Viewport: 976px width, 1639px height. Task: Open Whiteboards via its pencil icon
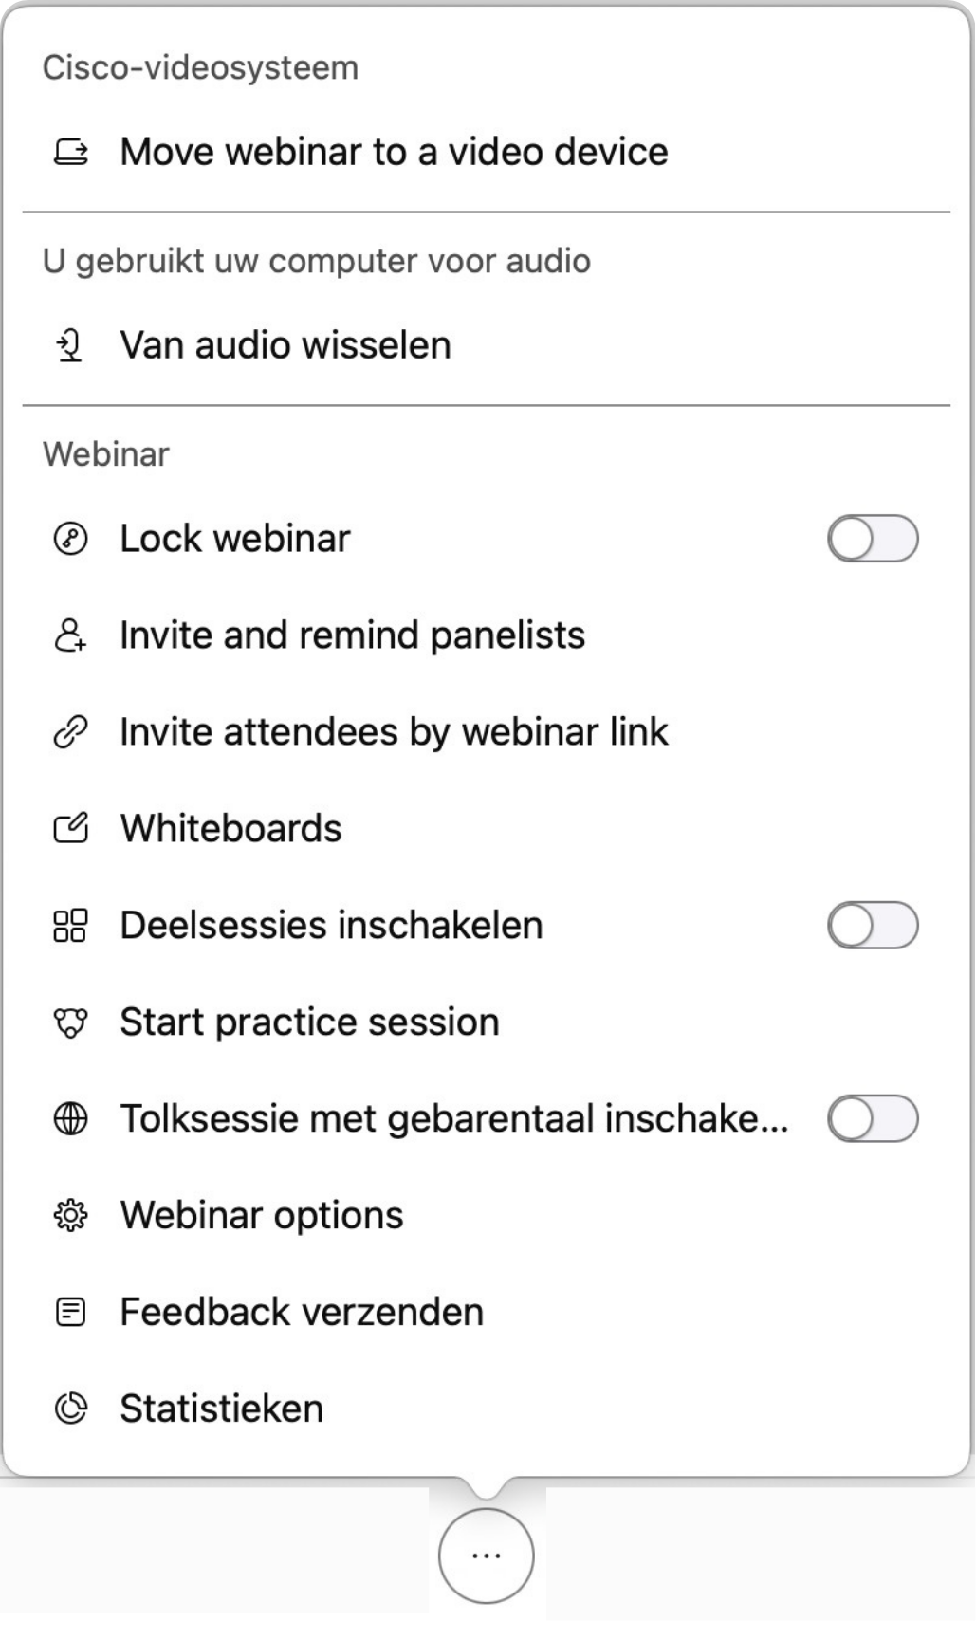(x=70, y=828)
